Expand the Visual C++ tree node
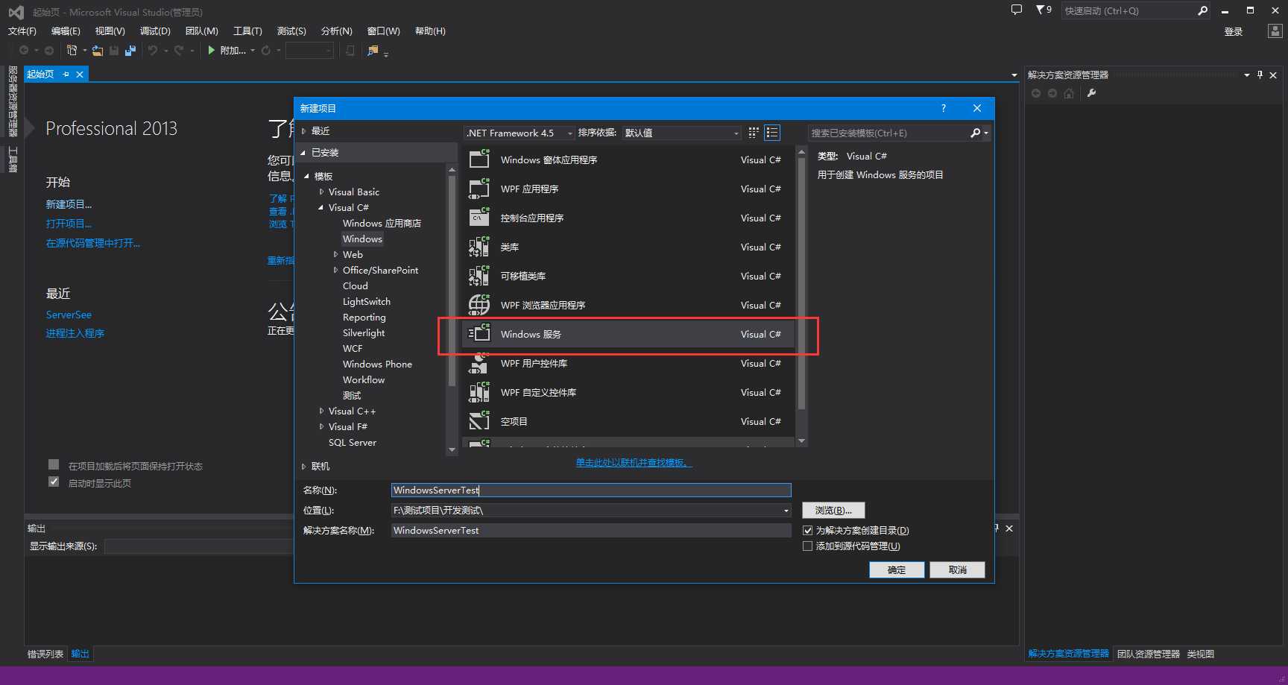This screenshot has height=685, width=1288. coord(321,411)
